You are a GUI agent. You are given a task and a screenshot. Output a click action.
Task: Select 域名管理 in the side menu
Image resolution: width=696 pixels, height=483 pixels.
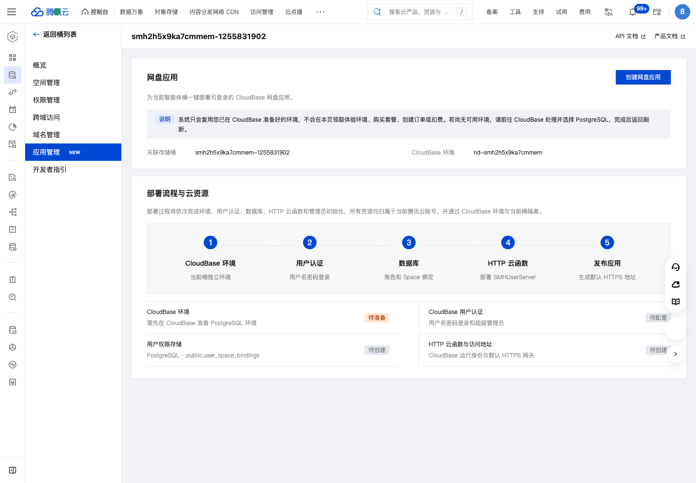point(73,135)
